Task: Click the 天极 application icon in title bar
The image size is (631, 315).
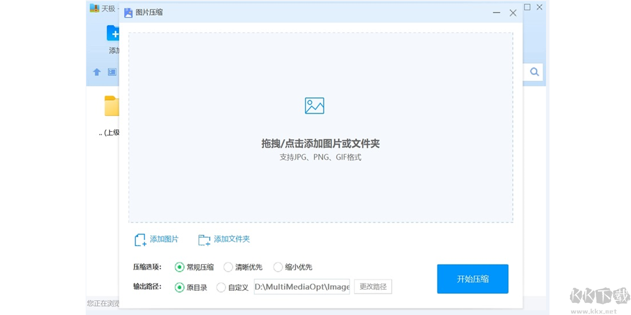Action: pyautogui.click(x=95, y=8)
